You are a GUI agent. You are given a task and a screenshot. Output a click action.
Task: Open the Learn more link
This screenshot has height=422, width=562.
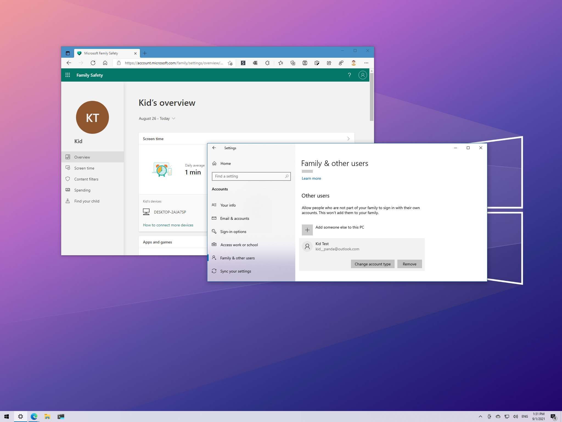[311, 178]
